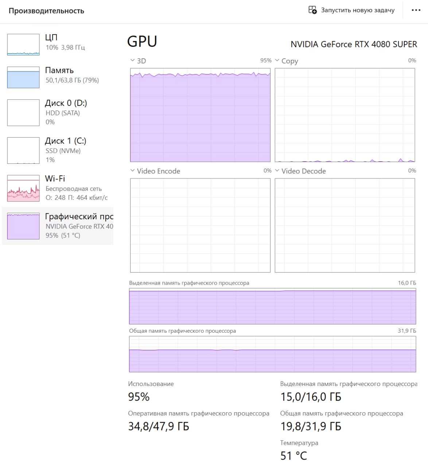Click the run new task icon
This screenshot has width=428, height=467.
click(x=312, y=10)
